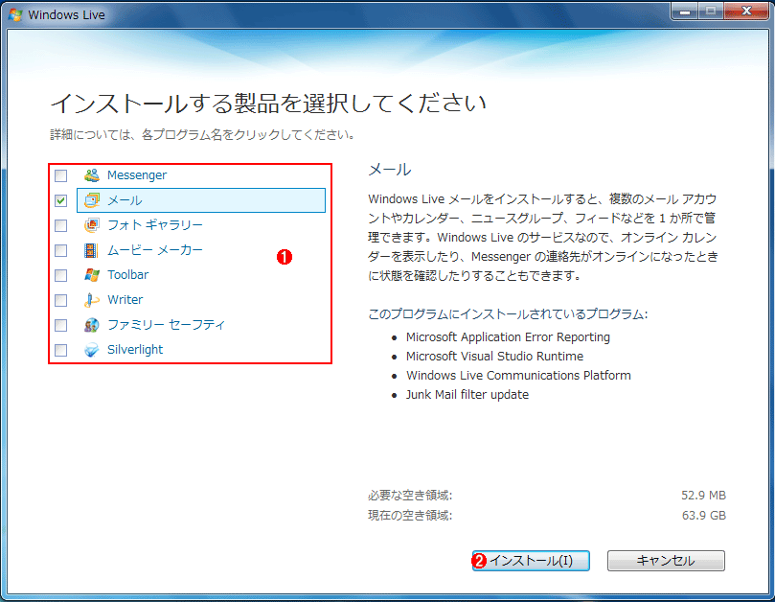Click 'Microsoft Application Error Reporting' text
This screenshot has width=775, height=602.
click(x=508, y=337)
